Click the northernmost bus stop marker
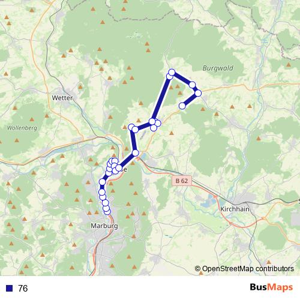This screenshot has width=300, height=300. click(x=172, y=72)
